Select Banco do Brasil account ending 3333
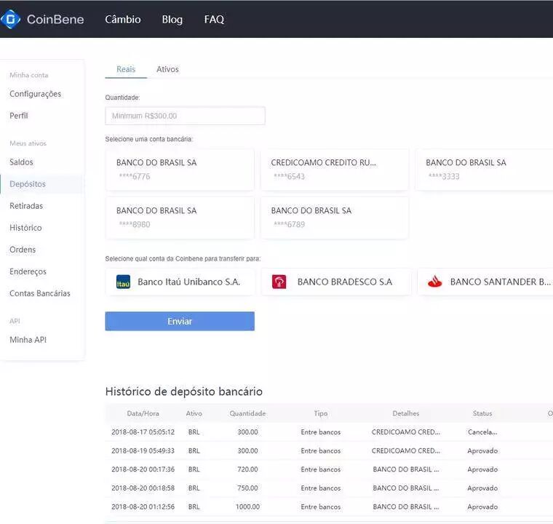The width and height of the screenshot is (553, 524). (484, 170)
